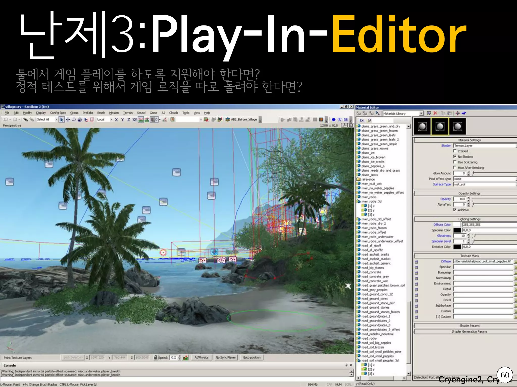This screenshot has height=387, width=517.
Task: Click the magnifier search icon above material list
Action: tap(369, 120)
